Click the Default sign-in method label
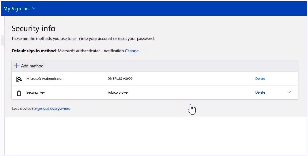308x156 pixels. coord(34,51)
